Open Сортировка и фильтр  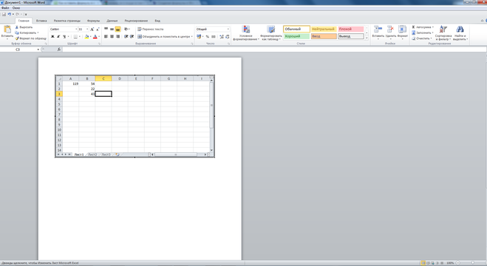tap(443, 30)
